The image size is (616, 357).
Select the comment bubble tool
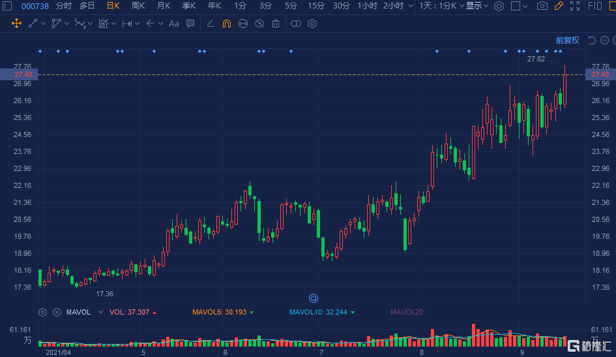tap(190, 23)
